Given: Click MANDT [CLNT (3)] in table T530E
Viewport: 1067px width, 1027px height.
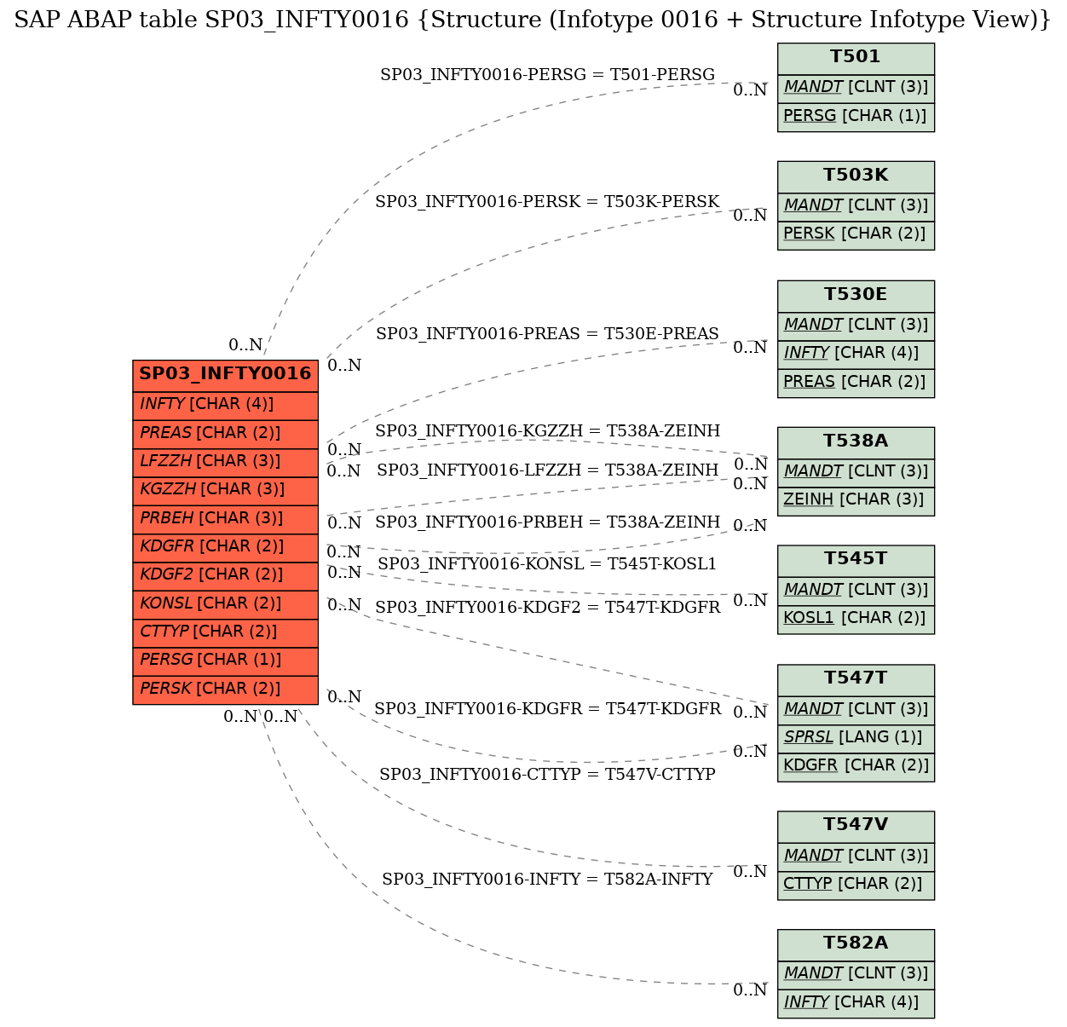Looking at the screenshot, I should [856, 326].
